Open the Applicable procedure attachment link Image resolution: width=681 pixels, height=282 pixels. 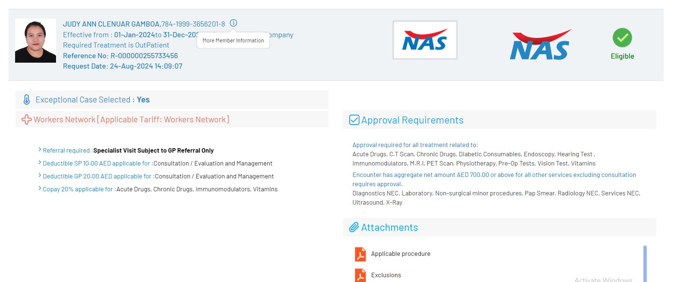point(401,254)
